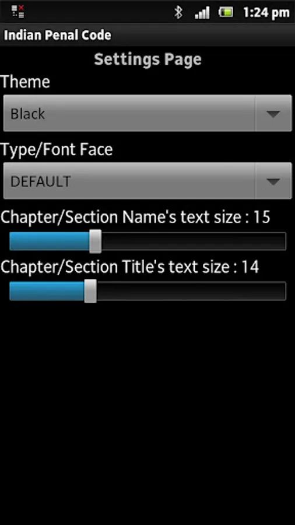
Task: Tap the notification icon at top left
Action: 17,12
